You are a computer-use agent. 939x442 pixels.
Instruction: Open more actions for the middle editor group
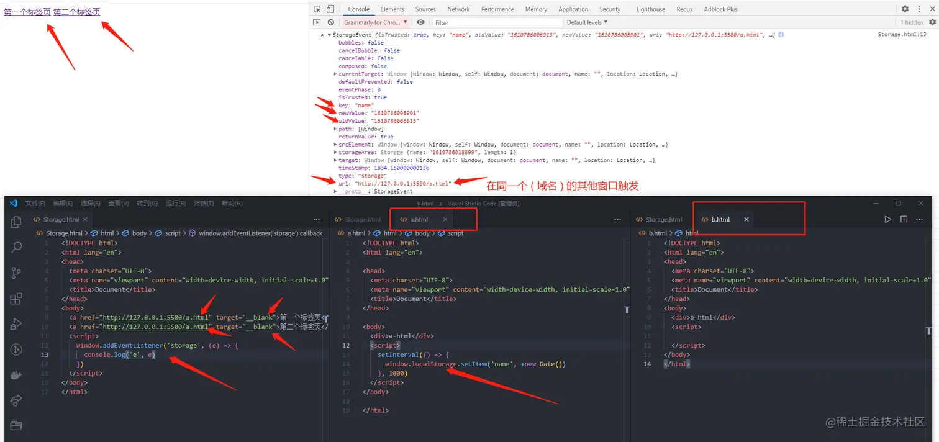618,219
